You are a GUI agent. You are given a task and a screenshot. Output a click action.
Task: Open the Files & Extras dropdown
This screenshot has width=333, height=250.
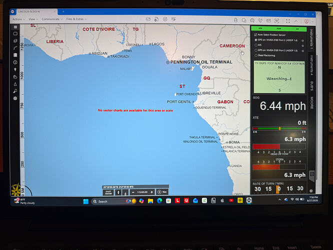[x=76, y=19]
